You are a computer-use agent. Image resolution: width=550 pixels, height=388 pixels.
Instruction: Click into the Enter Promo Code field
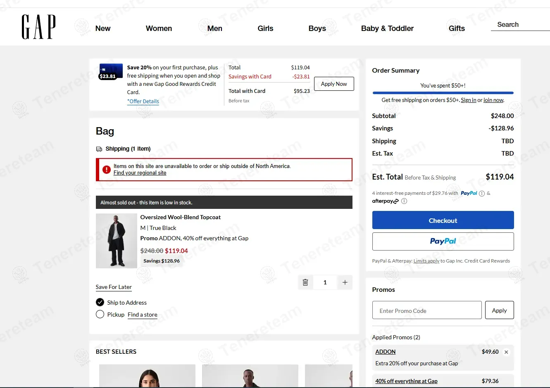coord(427,310)
